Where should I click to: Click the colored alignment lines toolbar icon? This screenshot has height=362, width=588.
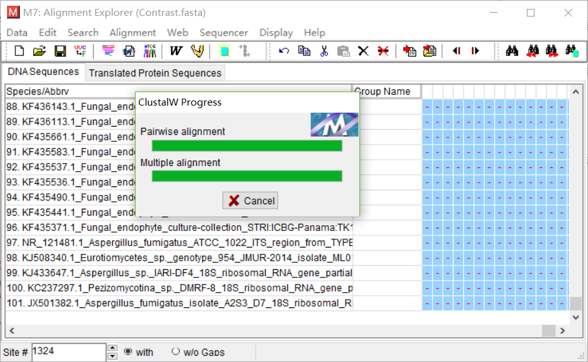point(108,50)
